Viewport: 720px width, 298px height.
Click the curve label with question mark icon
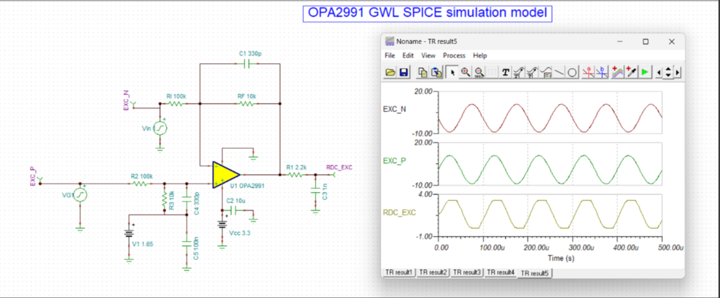pos(532,72)
